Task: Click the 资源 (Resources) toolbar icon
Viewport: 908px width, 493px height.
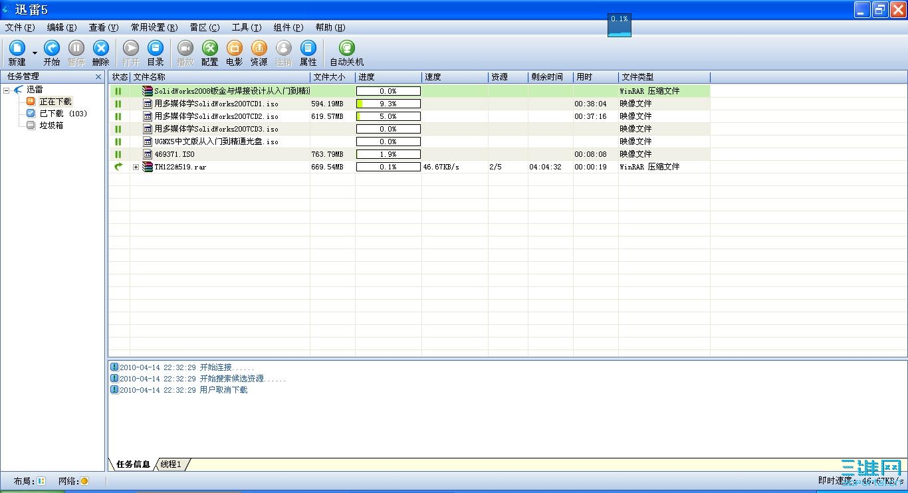Action: [x=259, y=48]
